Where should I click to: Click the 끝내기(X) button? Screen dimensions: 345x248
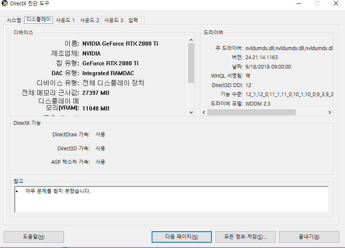[309, 237]
